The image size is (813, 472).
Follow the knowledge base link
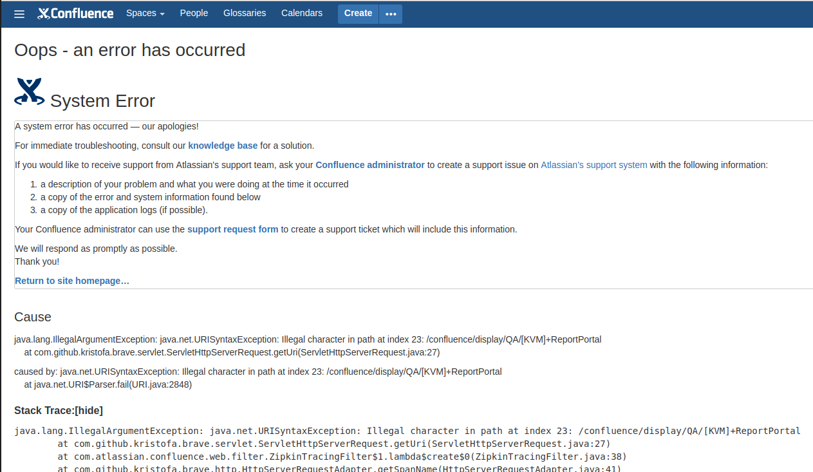tap(223, 146)
